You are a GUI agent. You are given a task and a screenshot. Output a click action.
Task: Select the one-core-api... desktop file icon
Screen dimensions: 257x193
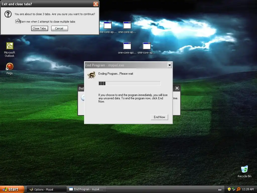pyautogui.click(x=127, y=48)
